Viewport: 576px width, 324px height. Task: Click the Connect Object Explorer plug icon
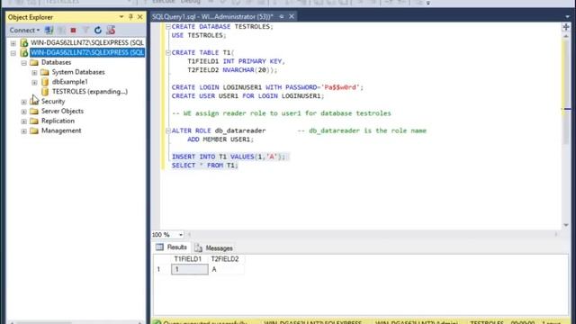tap(49, 30)
